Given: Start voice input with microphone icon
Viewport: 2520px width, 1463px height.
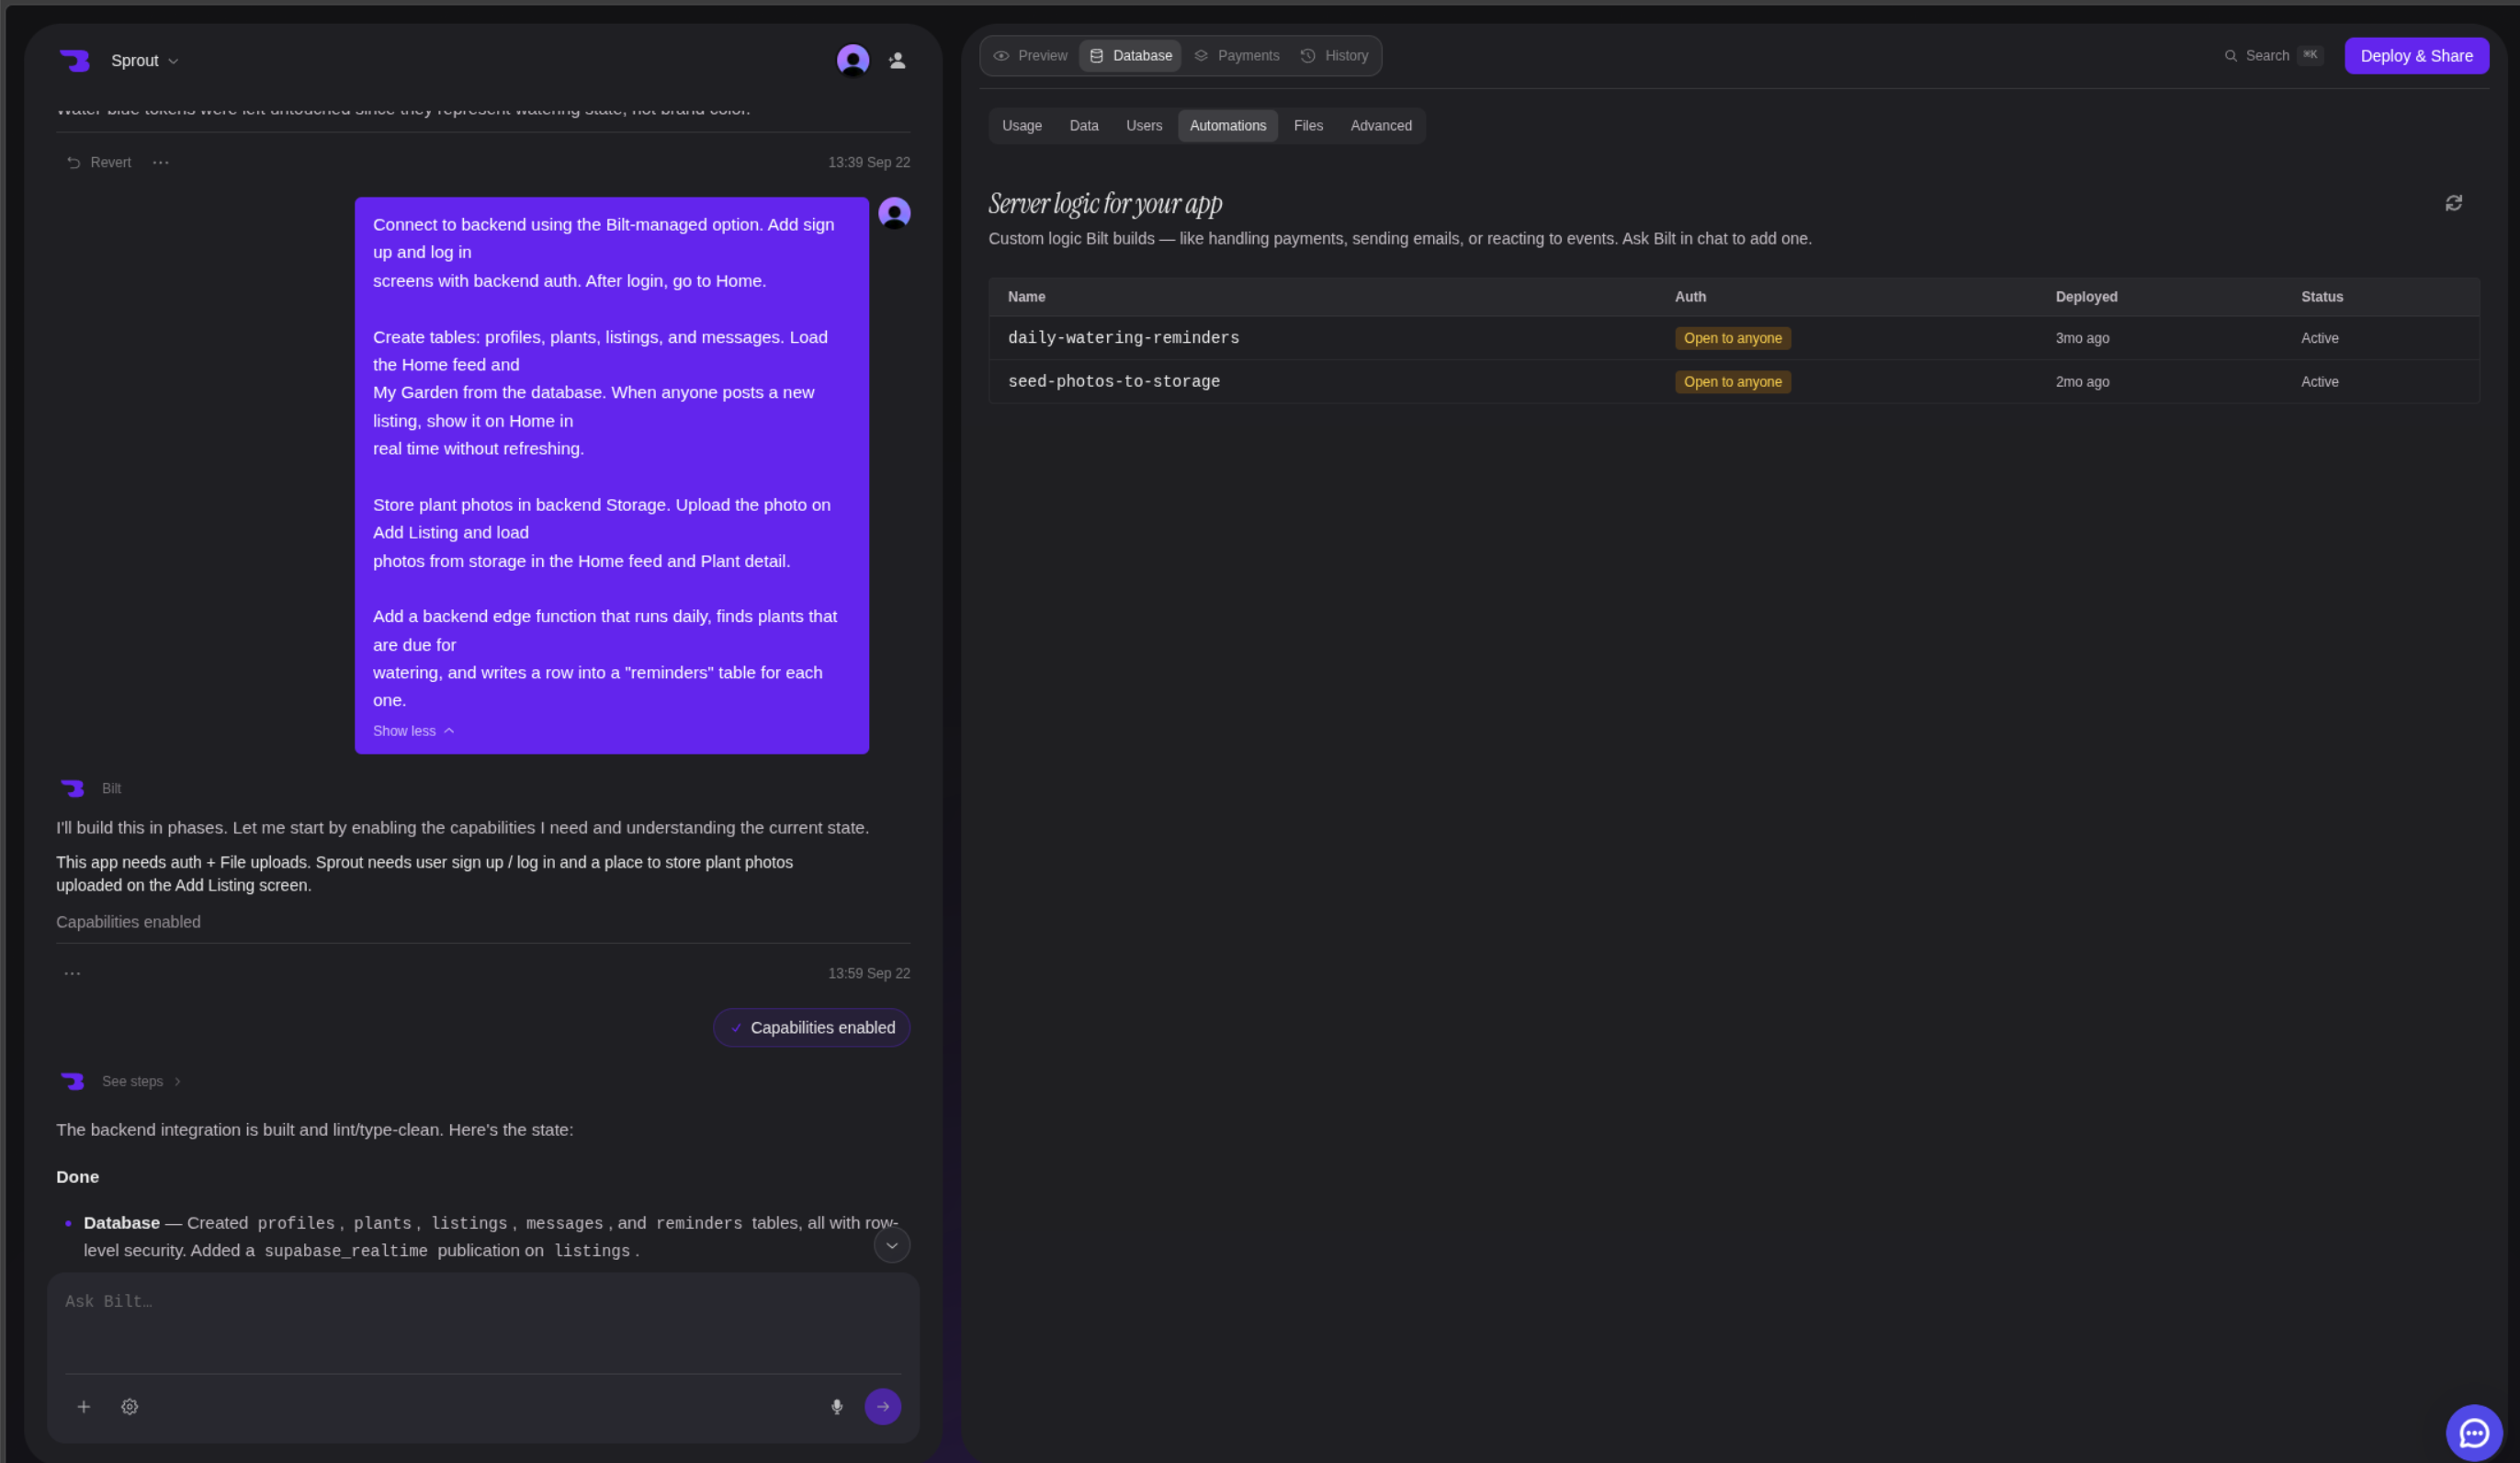Looking at the screenshot, I should [837, 1408].
